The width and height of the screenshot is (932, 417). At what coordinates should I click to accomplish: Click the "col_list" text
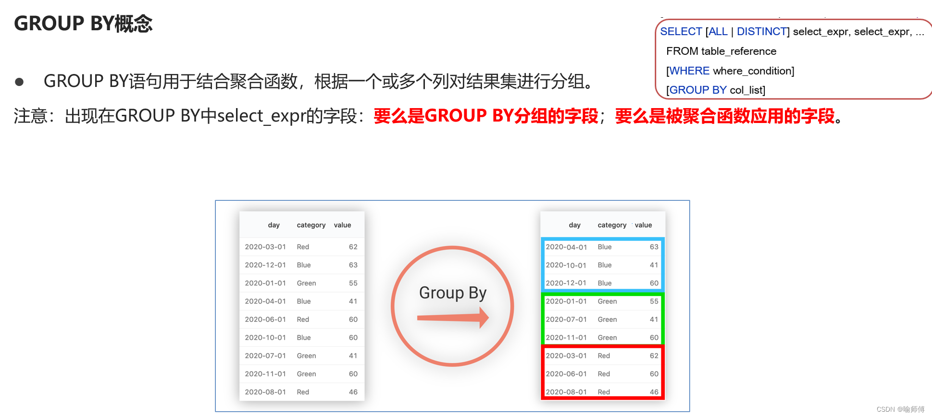click(746, 90)
